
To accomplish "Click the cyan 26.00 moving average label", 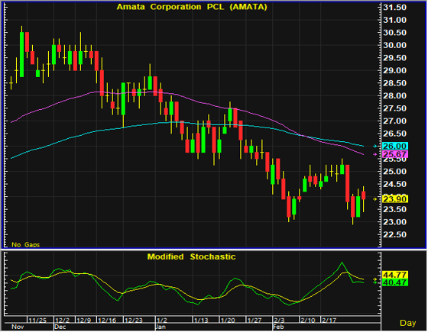I will pyautogui.click(x=395, y=146).
